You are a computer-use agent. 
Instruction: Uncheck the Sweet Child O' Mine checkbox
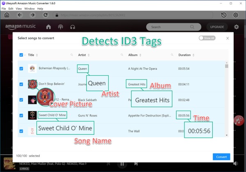click(21, 116)
